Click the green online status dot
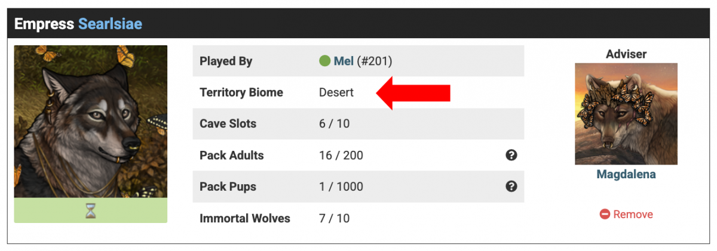The image size is (717, 251). coord(325,61)
